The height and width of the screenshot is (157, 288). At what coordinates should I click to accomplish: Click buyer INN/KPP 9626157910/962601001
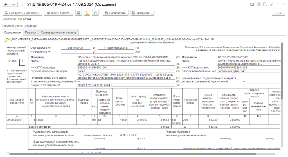232,67
